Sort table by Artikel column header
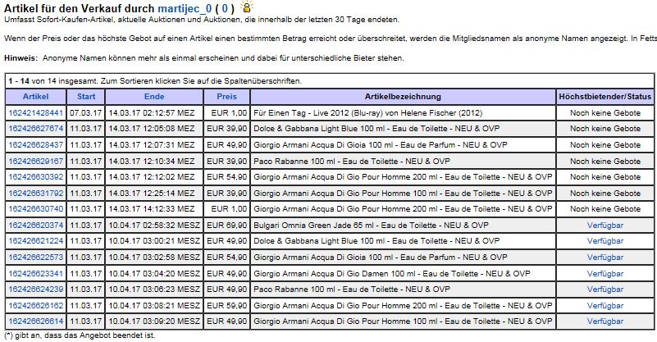The height and width of the screenshot is (342, 657). click(35, 97)
